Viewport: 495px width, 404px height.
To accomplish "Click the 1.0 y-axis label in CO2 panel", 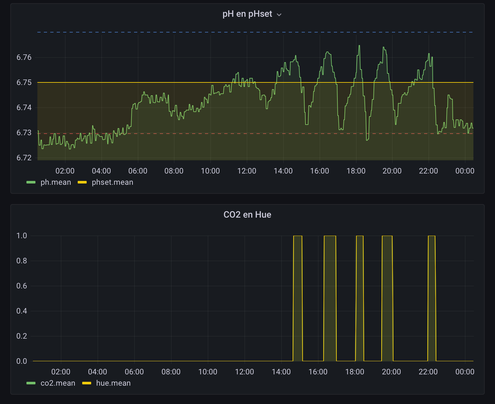I will 22,236.
